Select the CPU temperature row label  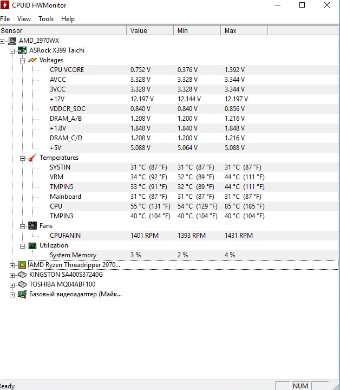(x=56, y=206)
